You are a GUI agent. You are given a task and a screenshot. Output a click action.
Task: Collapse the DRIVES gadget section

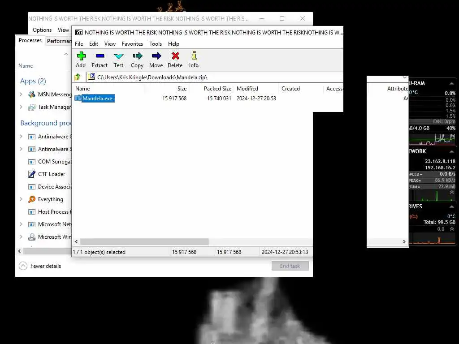pyautogui.click(x=452, y=206)
